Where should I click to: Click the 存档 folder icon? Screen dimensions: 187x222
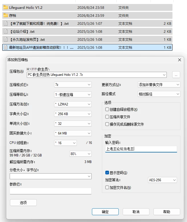[6, 15]
